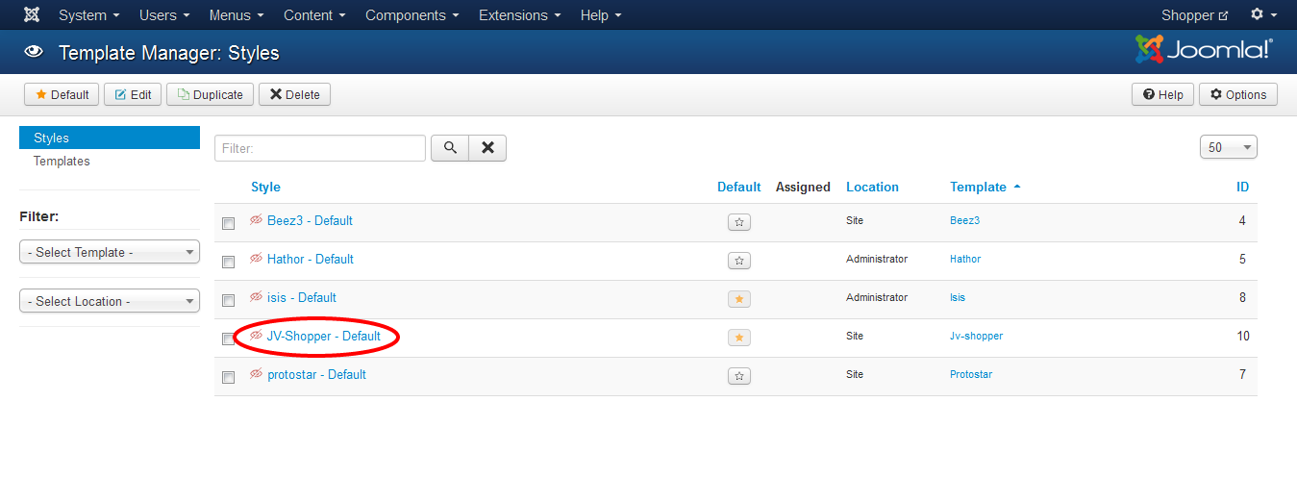
Task: Check the isis - Default row checkbox
Action: point(228,300)
